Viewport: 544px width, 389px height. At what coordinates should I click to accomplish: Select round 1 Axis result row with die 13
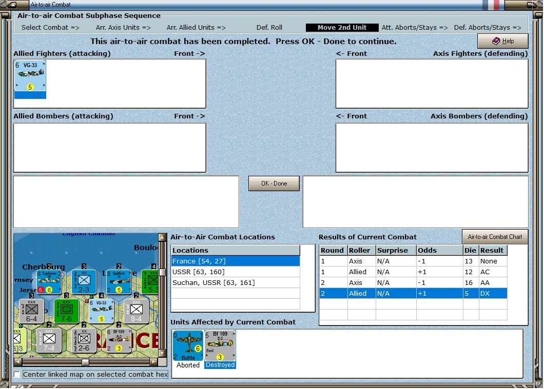click(413, 261)
